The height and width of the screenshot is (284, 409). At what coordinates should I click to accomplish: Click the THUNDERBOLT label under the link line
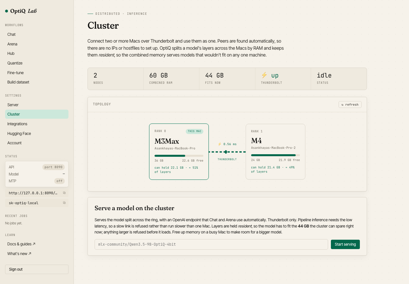pos(227,159)
